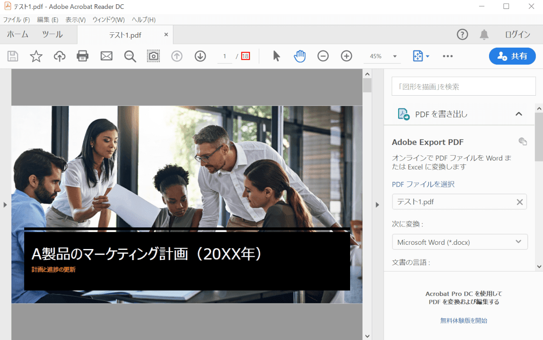Click the 無料体験版を開始 link
The width and height of the screenshot is (543, 340).
click(x=464, y=320)
